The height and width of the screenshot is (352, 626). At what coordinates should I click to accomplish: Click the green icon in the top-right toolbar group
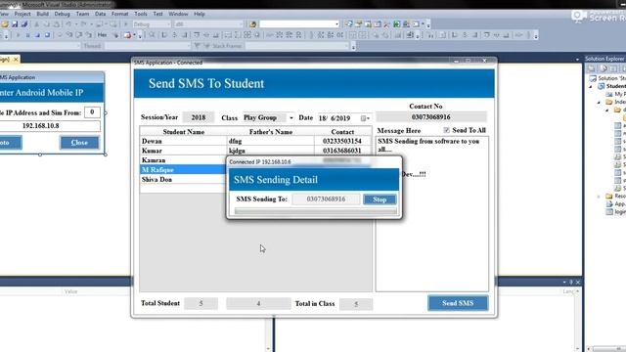click(x=397, y=24)
